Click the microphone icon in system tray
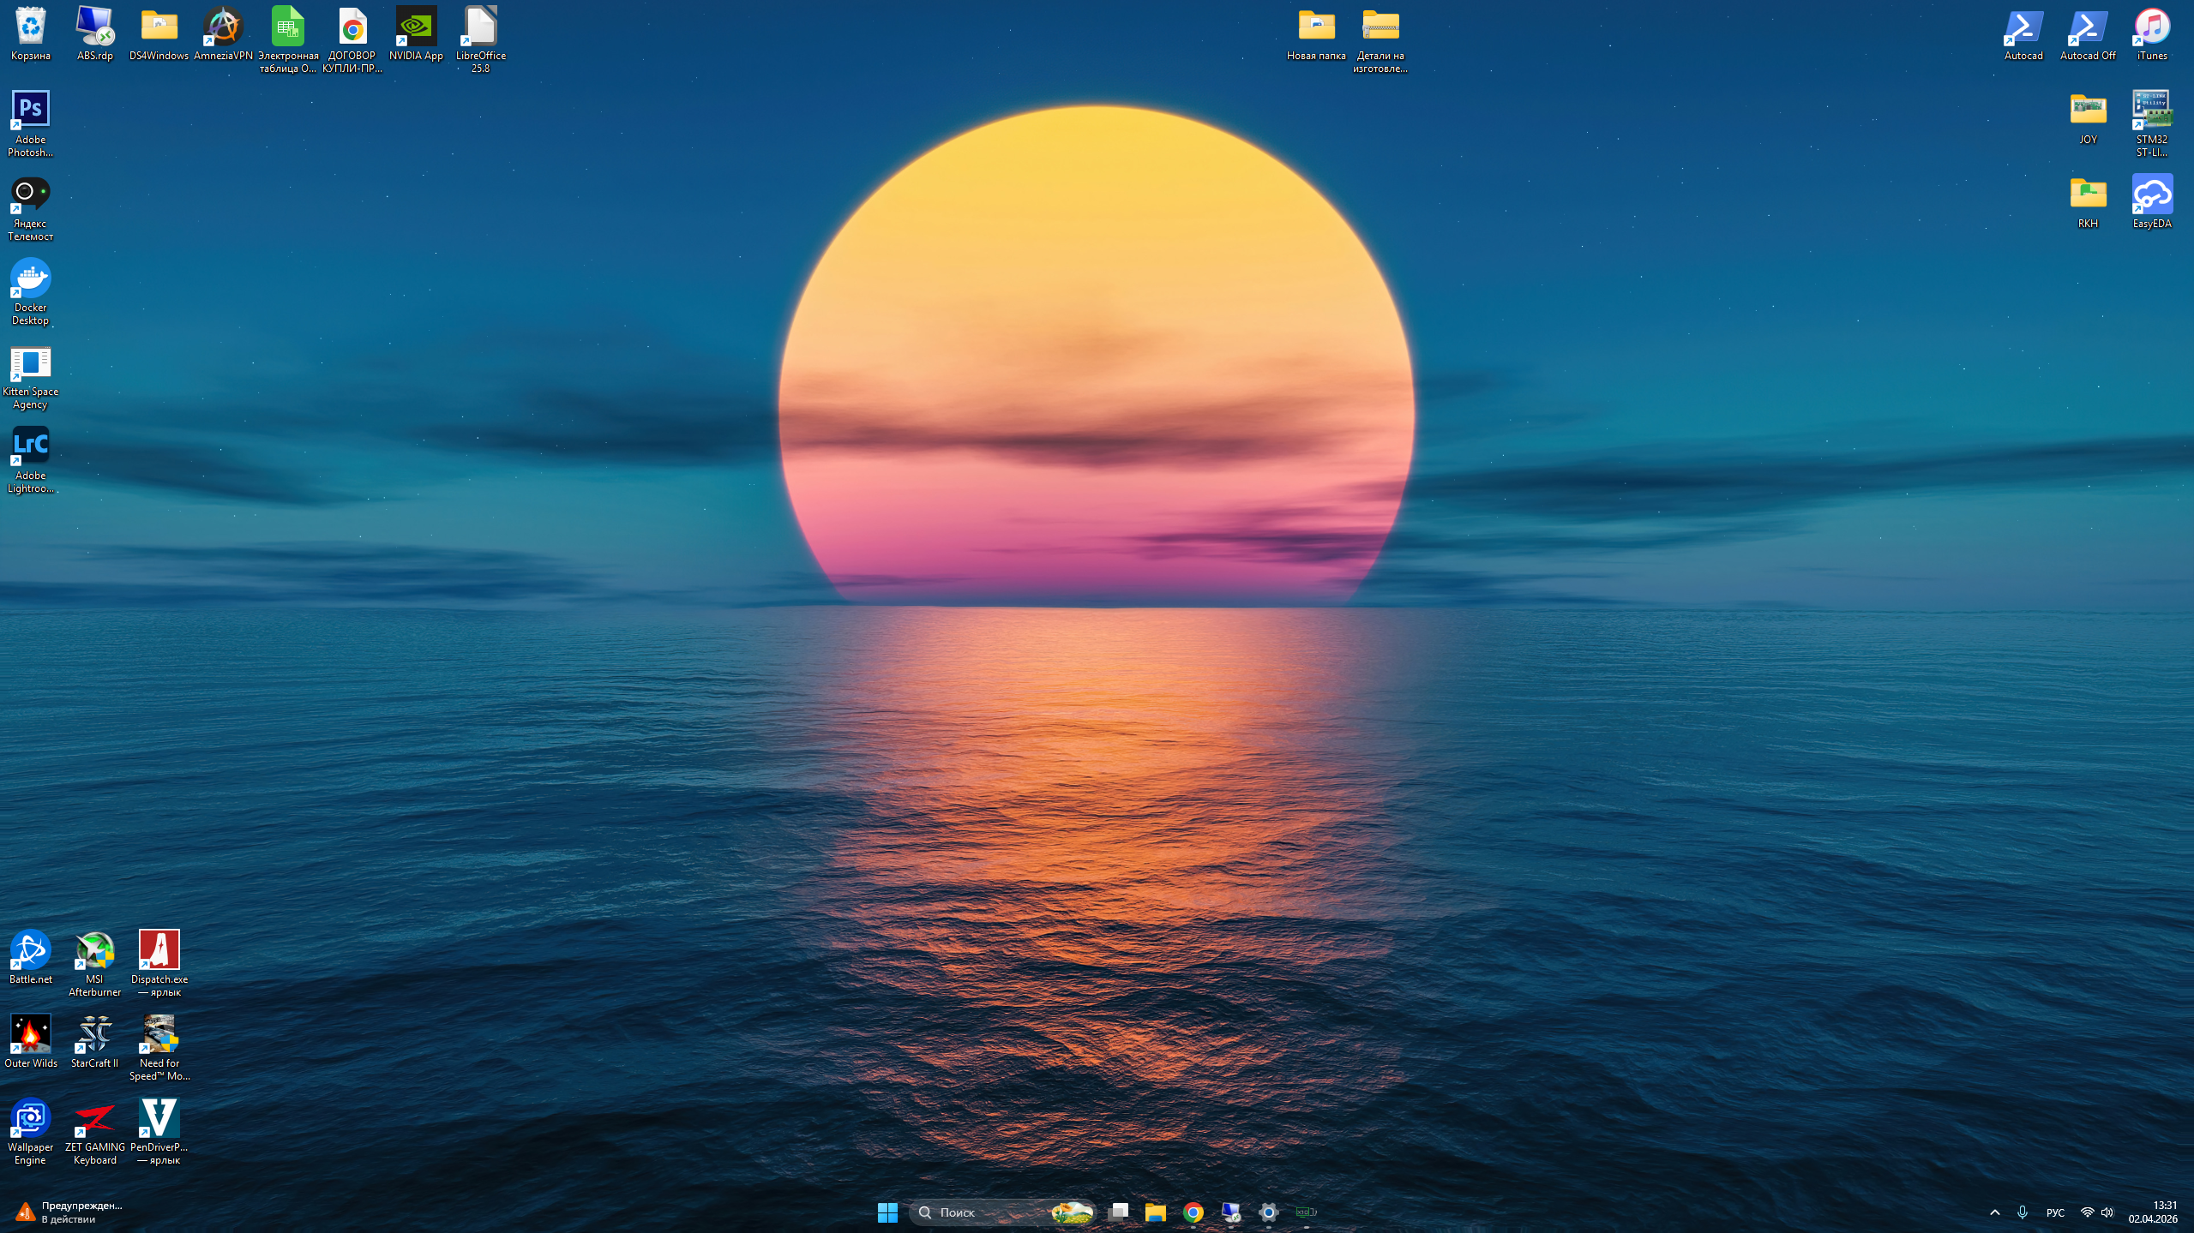2194x1233 pixels. 2022,1212
